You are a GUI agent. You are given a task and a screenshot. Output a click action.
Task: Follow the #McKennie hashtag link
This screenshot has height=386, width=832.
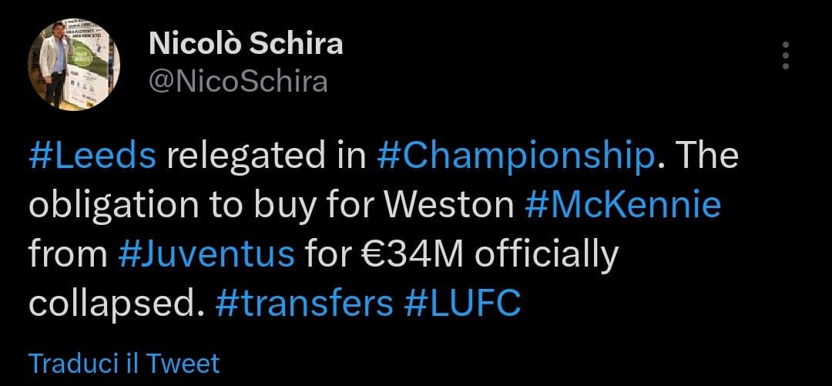[623, 205]
